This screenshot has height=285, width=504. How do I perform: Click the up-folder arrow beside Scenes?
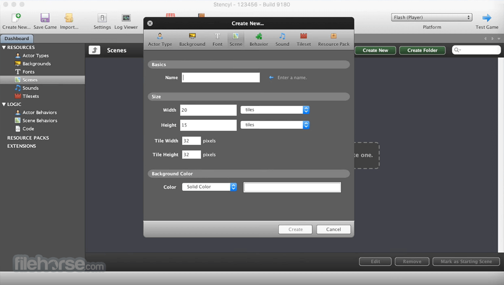tap(94, 50)
